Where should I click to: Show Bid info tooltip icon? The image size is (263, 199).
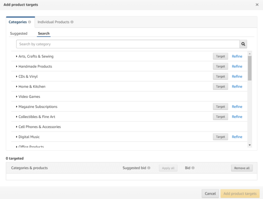pyautogui.click(x=193, y=168)
